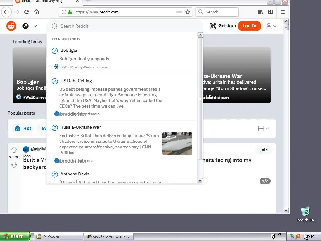Image resolution: width=321 pixels, height=241 pixels.
Task: Click scroll-down arrow of suggestions list
Action: 200,180
